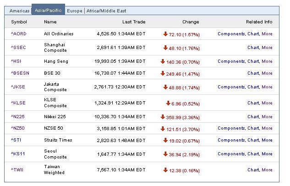Open the ^AORD symbol link

coord(19,34)
